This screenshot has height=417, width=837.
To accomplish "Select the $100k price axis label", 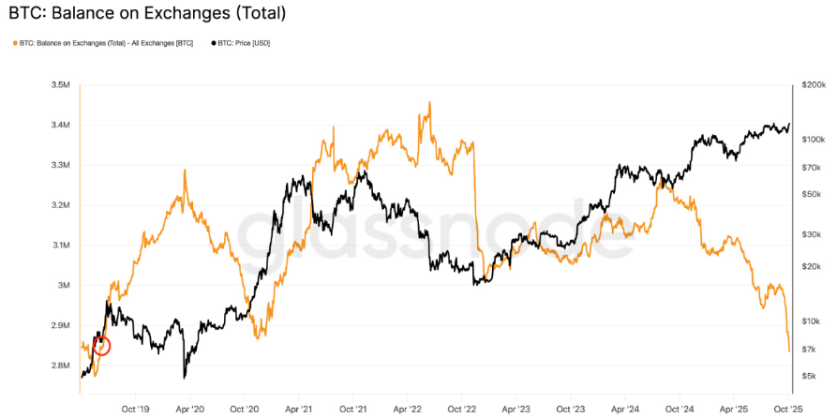I will 812,140.
